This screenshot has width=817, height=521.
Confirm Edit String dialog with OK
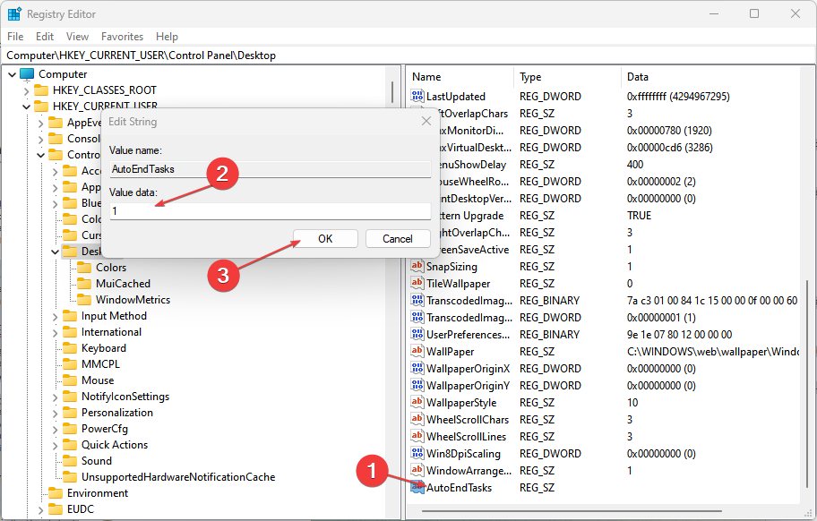(325, 238)
